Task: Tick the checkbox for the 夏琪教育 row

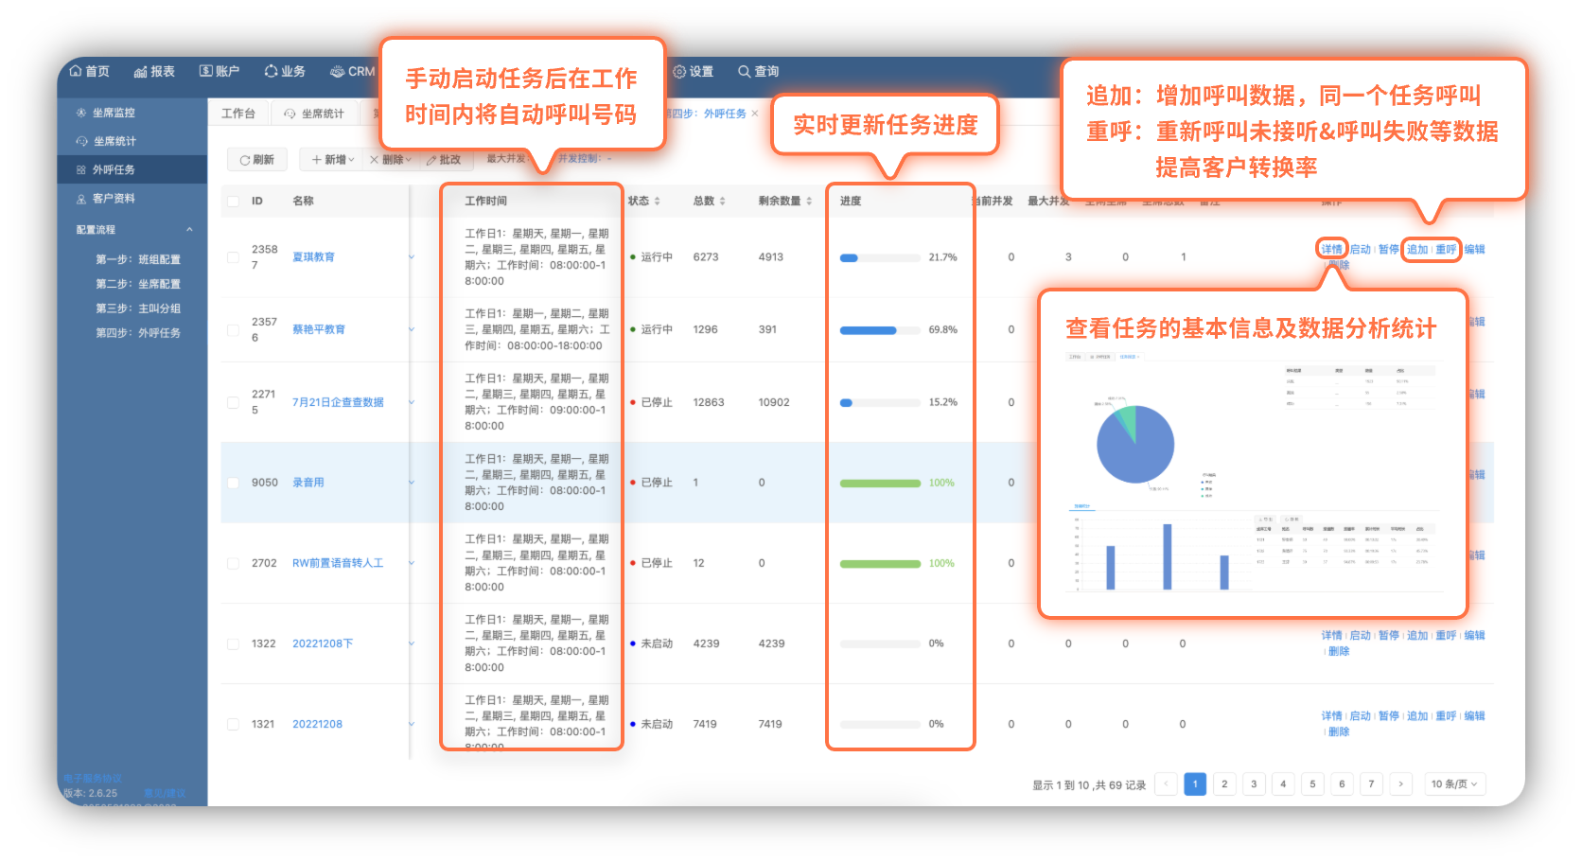Action: click(233, 257)
